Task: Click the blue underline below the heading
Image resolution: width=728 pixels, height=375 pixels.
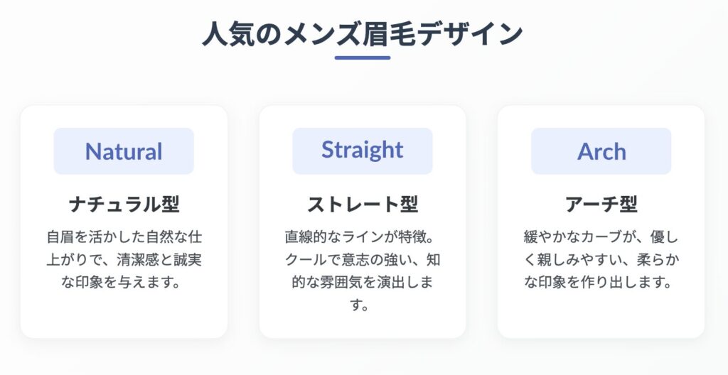Action: (363, 58)
